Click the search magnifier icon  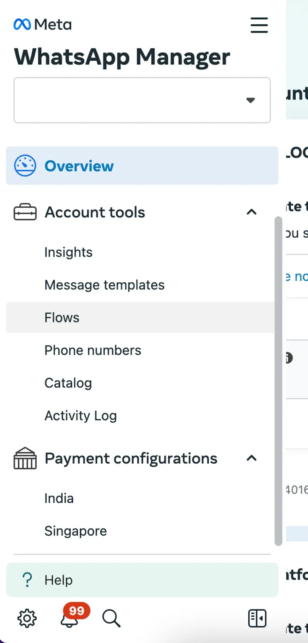pos(111,618)
